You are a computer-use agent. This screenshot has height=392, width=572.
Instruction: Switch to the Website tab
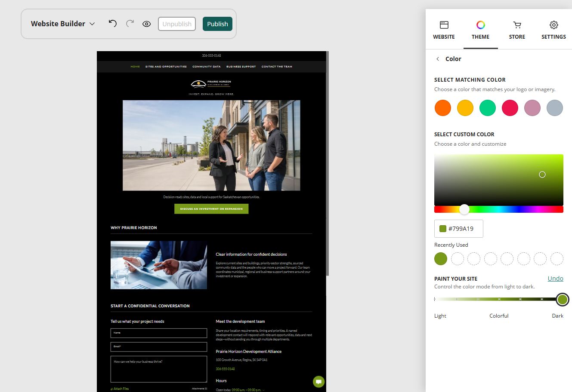click(444, 30)
